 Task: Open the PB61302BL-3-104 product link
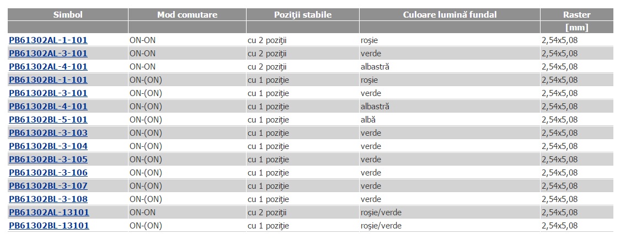click(48, 146)
